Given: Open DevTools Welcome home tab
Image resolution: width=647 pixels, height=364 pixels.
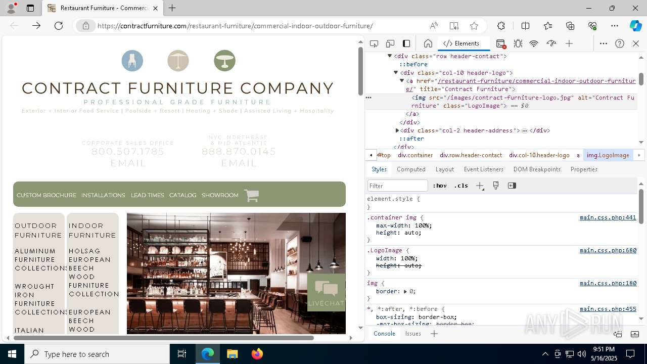Looking at the screenshot, I should [x=428, y=43].
